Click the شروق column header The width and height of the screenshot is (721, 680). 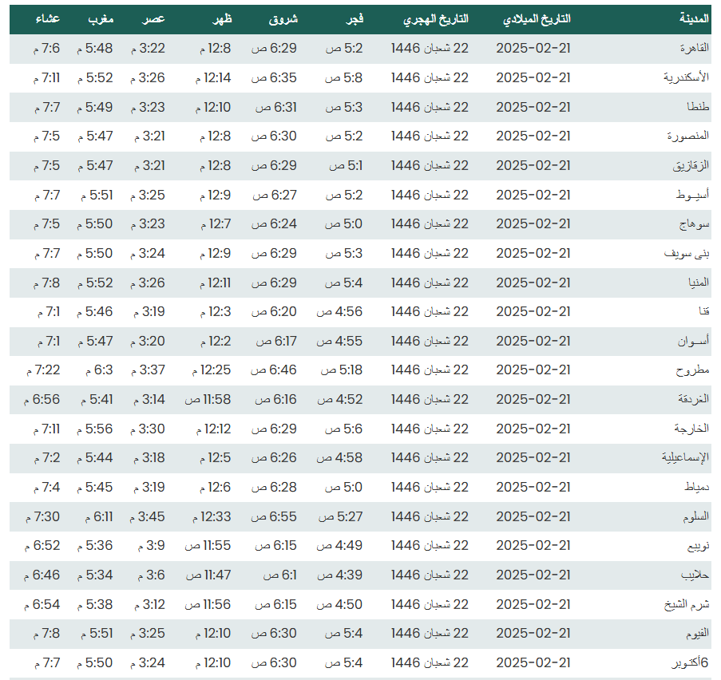pos(283,19)
